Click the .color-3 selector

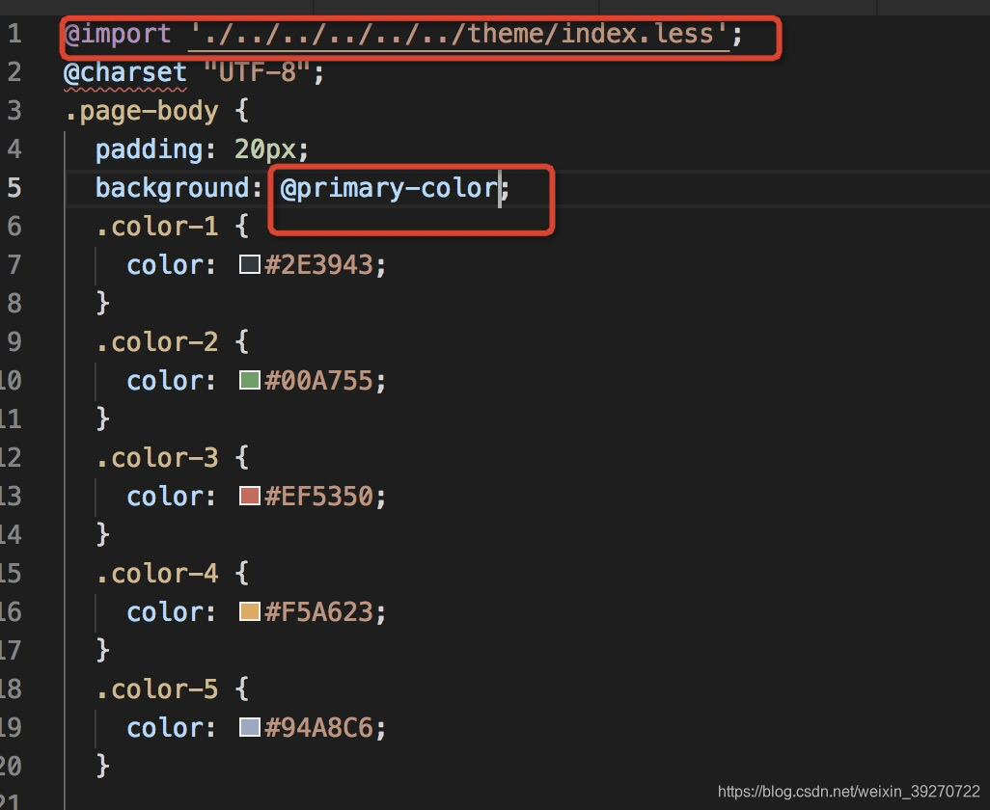tap(157, 457)
